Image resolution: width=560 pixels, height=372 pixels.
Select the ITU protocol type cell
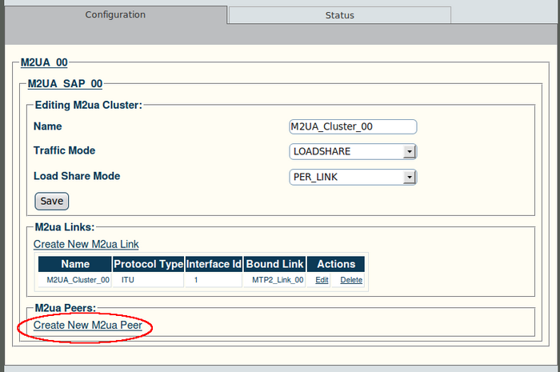pos(148,280)
